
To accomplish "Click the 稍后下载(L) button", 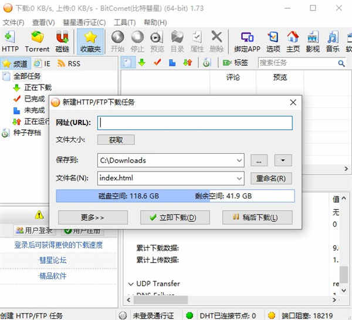I will tap(257, 217).
